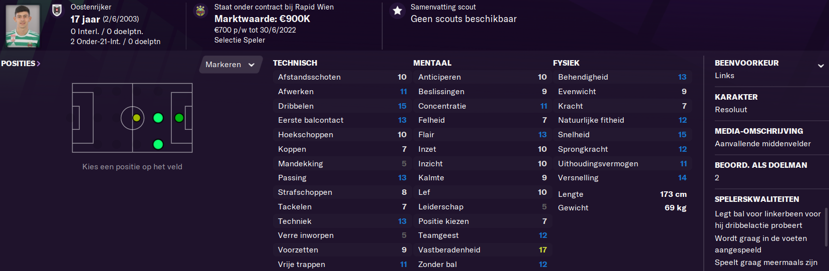Click the Spelerskwaliteiten panel scrollbar

pos(824,227)
